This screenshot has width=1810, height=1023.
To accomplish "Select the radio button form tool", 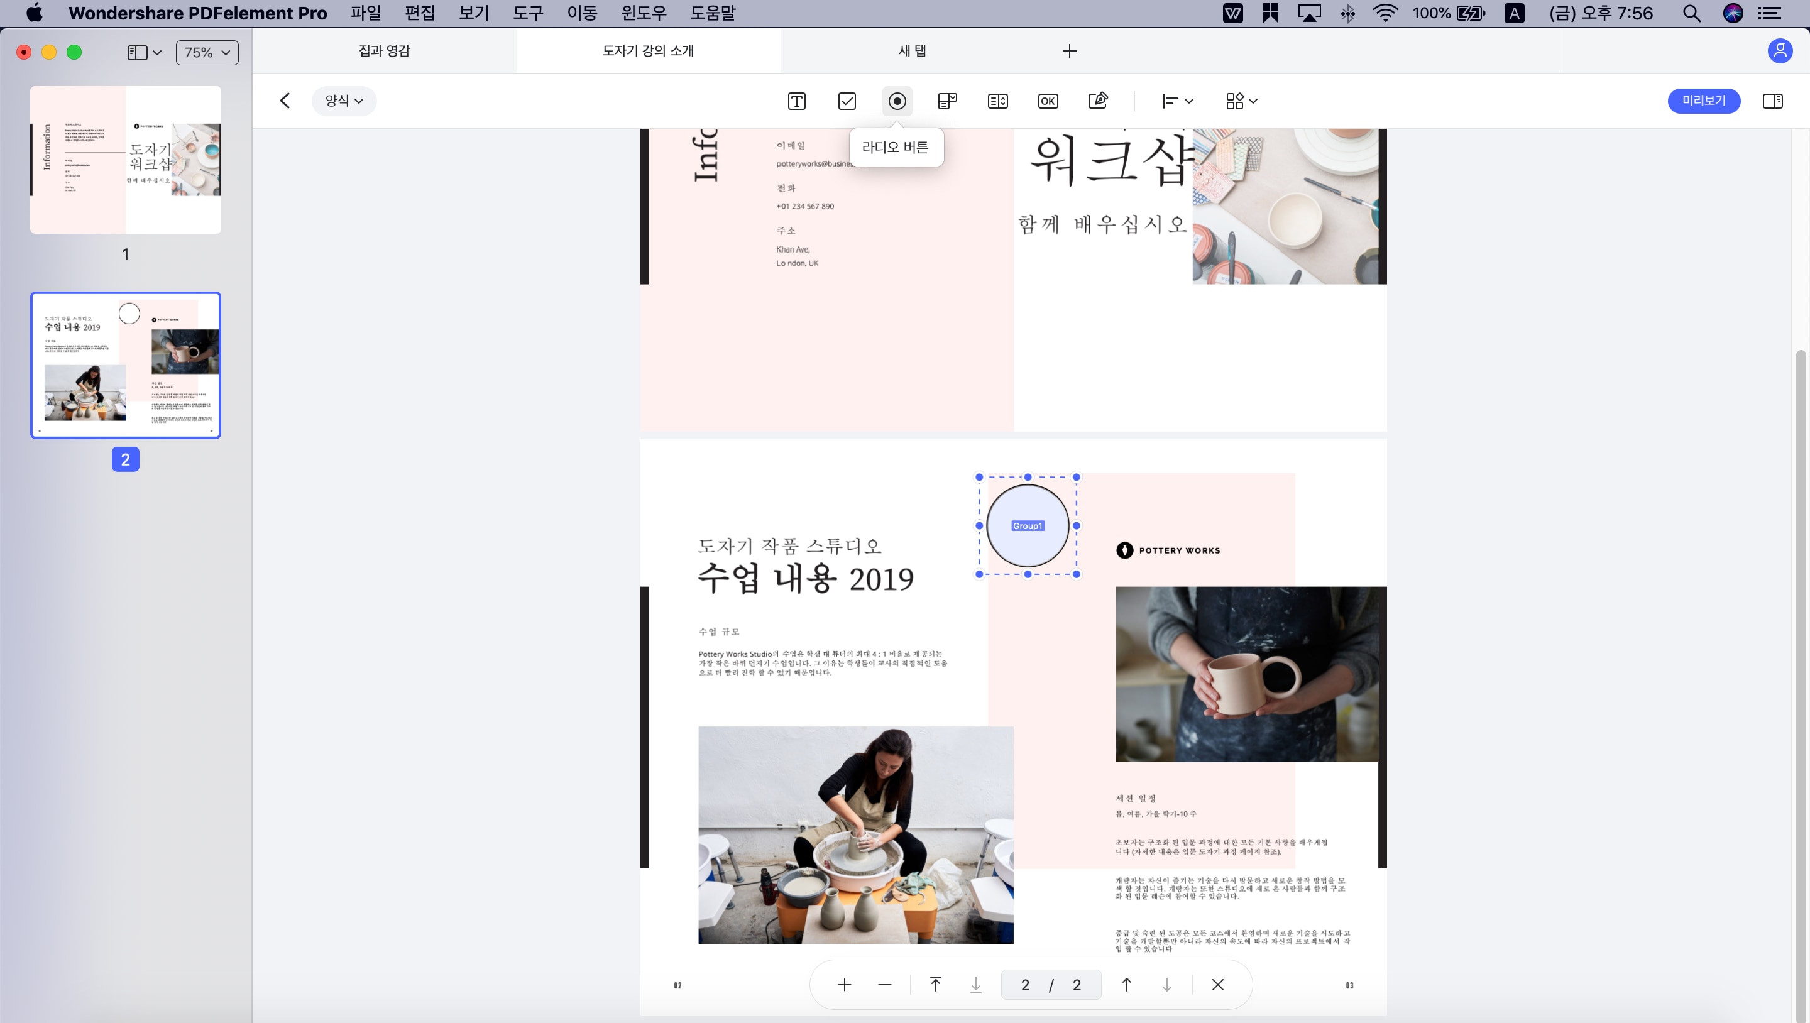I will point(897,101).
